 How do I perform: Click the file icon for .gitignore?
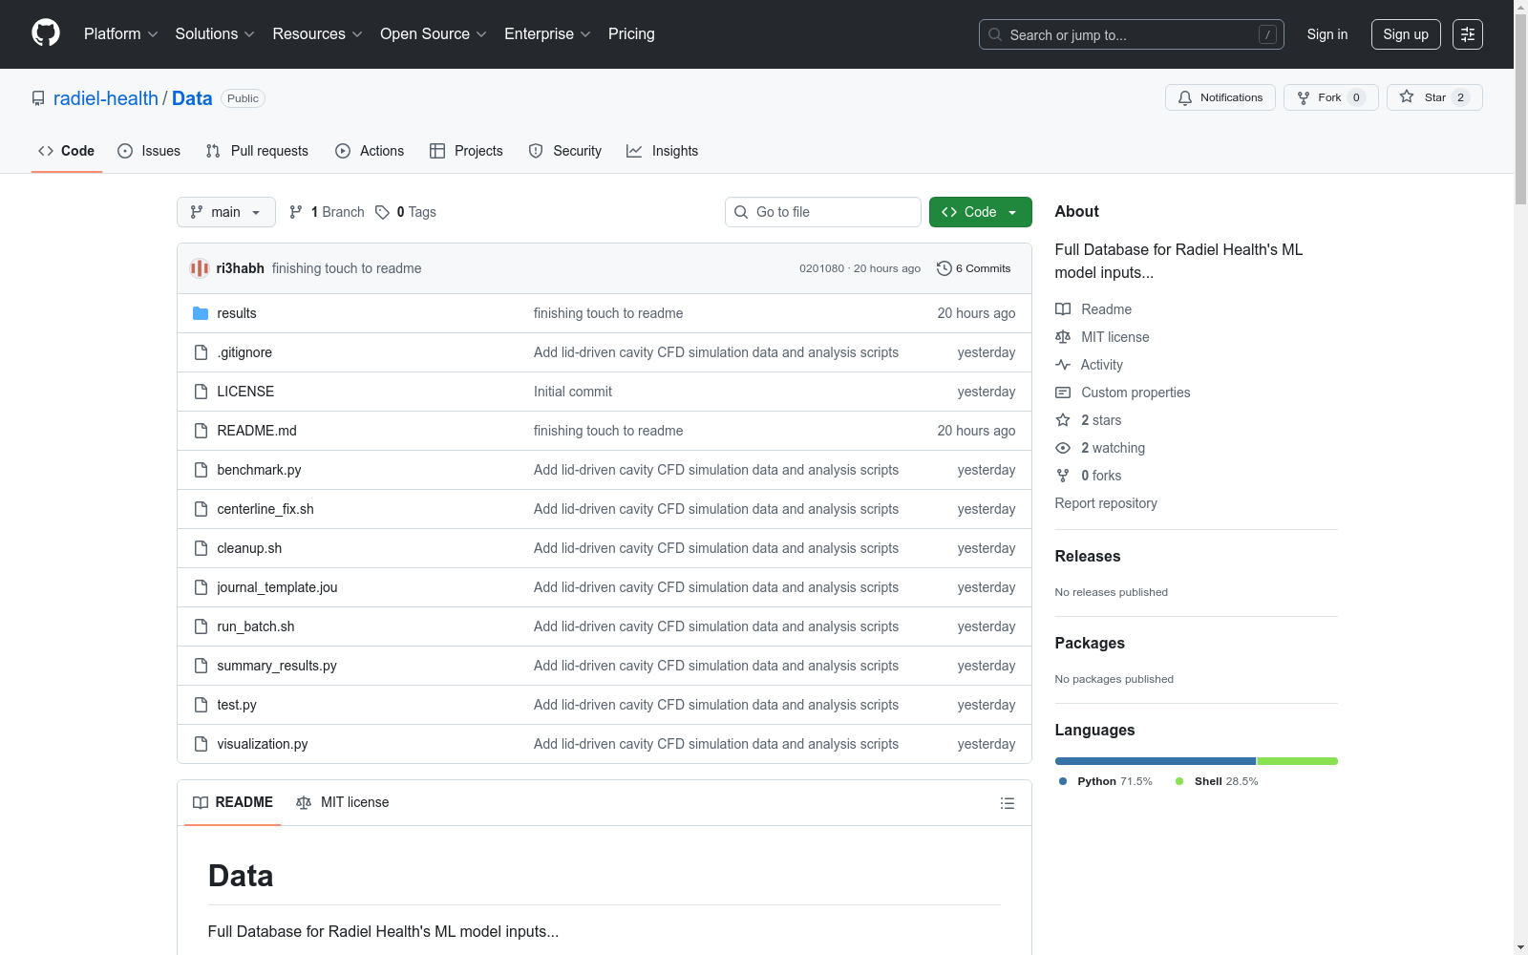[x=201, y=352]
